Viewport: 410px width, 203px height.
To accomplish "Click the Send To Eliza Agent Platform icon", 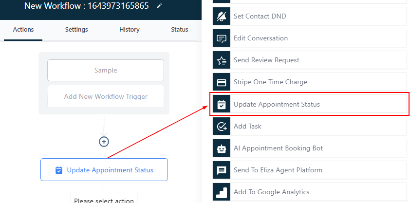I will point(222,170).
